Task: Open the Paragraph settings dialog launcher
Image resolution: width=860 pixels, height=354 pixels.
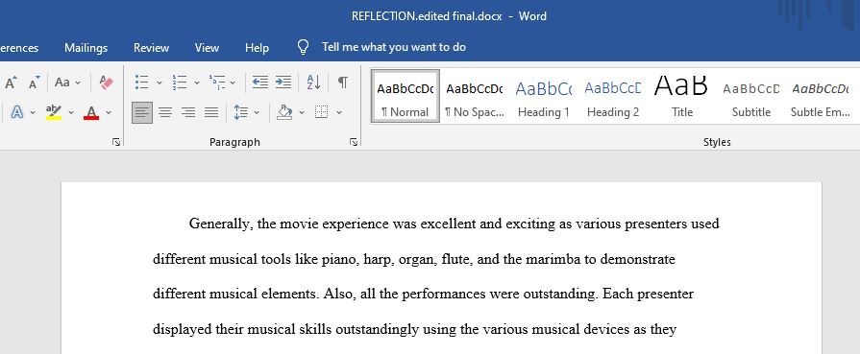Action: (354, 142)
